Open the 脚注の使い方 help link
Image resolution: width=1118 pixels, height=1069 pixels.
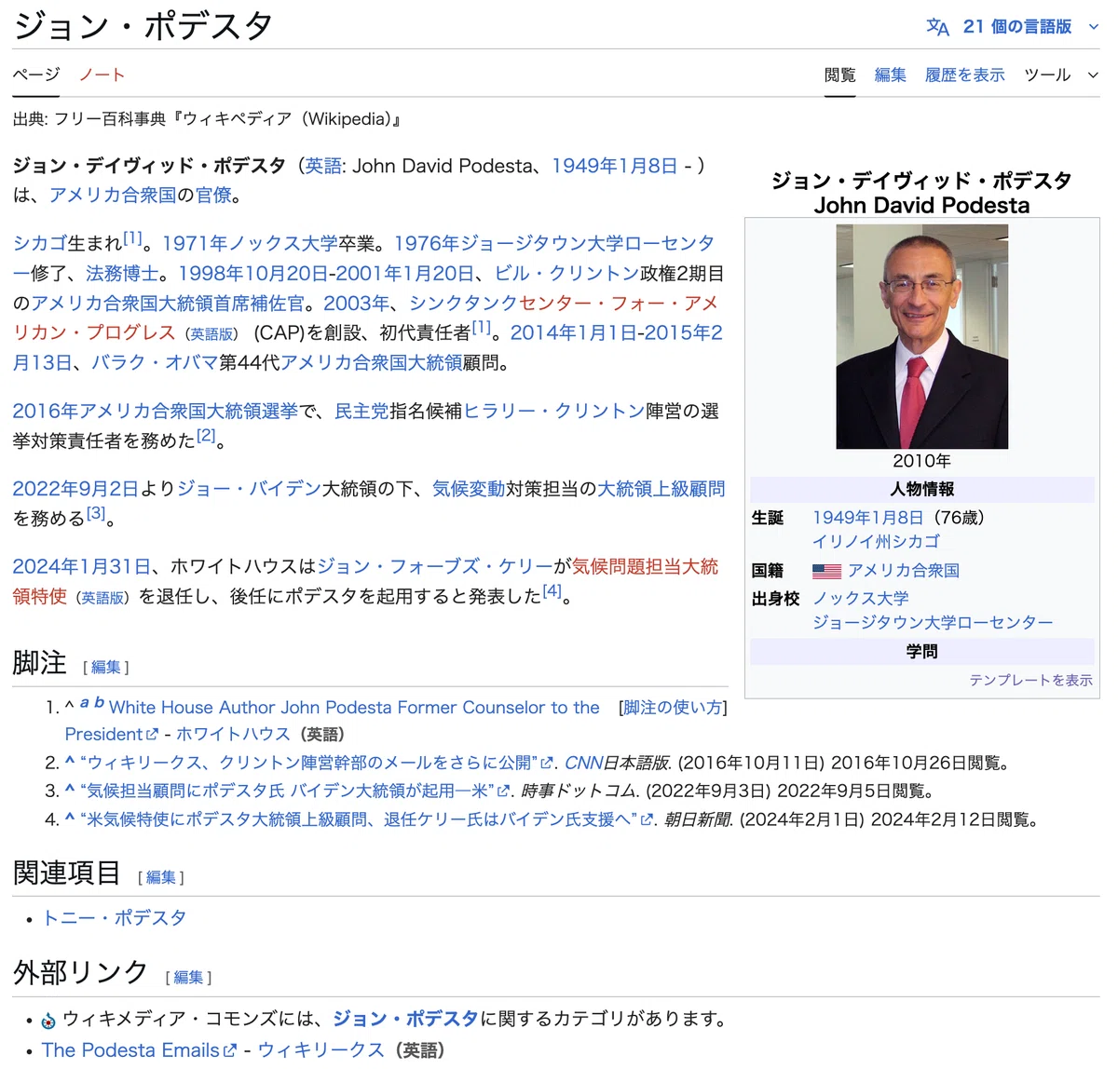tap(673, 708)
